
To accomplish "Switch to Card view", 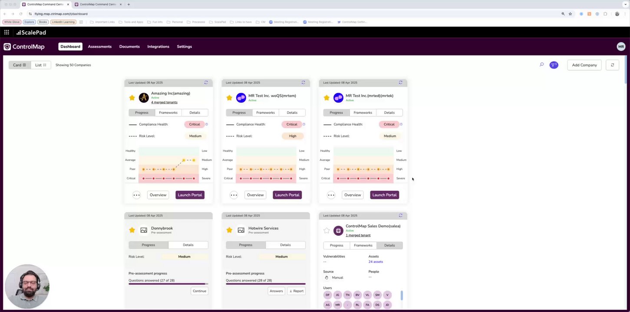I will 20,65.
